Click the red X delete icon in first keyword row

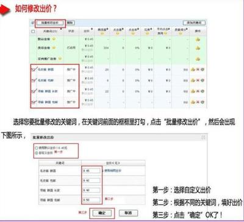(x=198, y=70)
